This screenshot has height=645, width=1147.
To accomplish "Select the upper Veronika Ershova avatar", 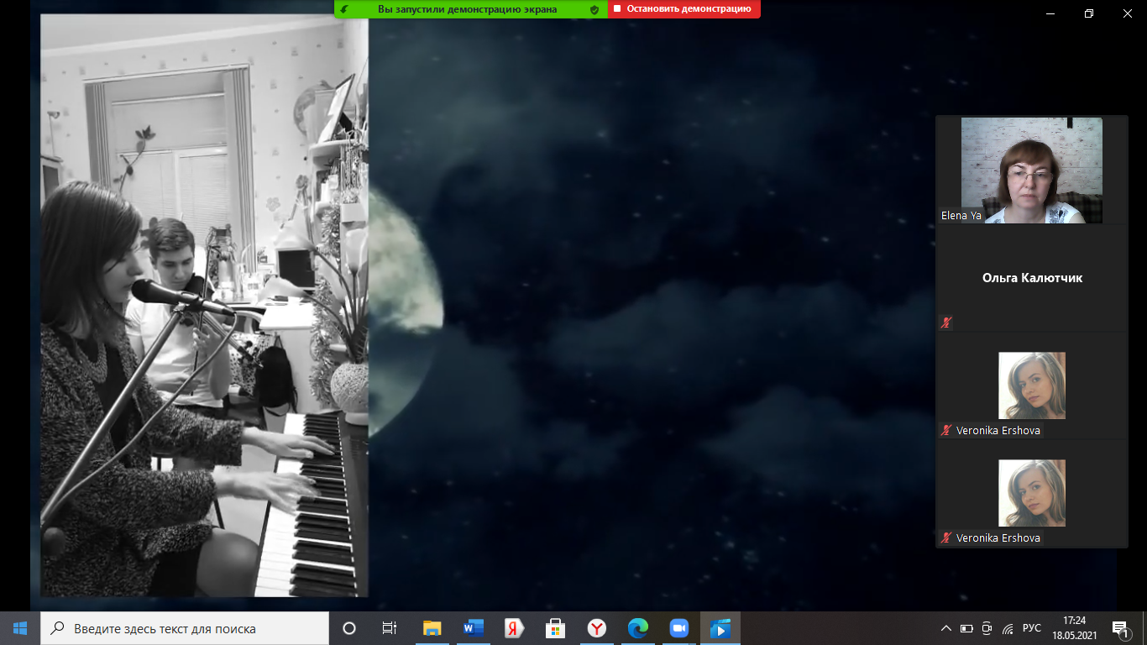I will (x=1032, y=385).
